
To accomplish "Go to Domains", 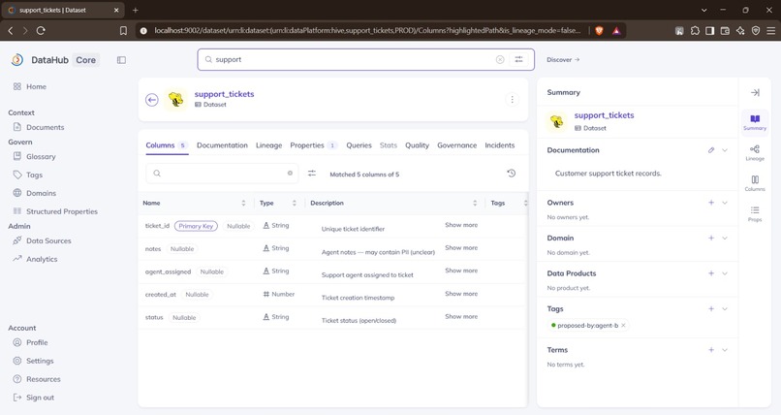I will [x=41, y=193].
